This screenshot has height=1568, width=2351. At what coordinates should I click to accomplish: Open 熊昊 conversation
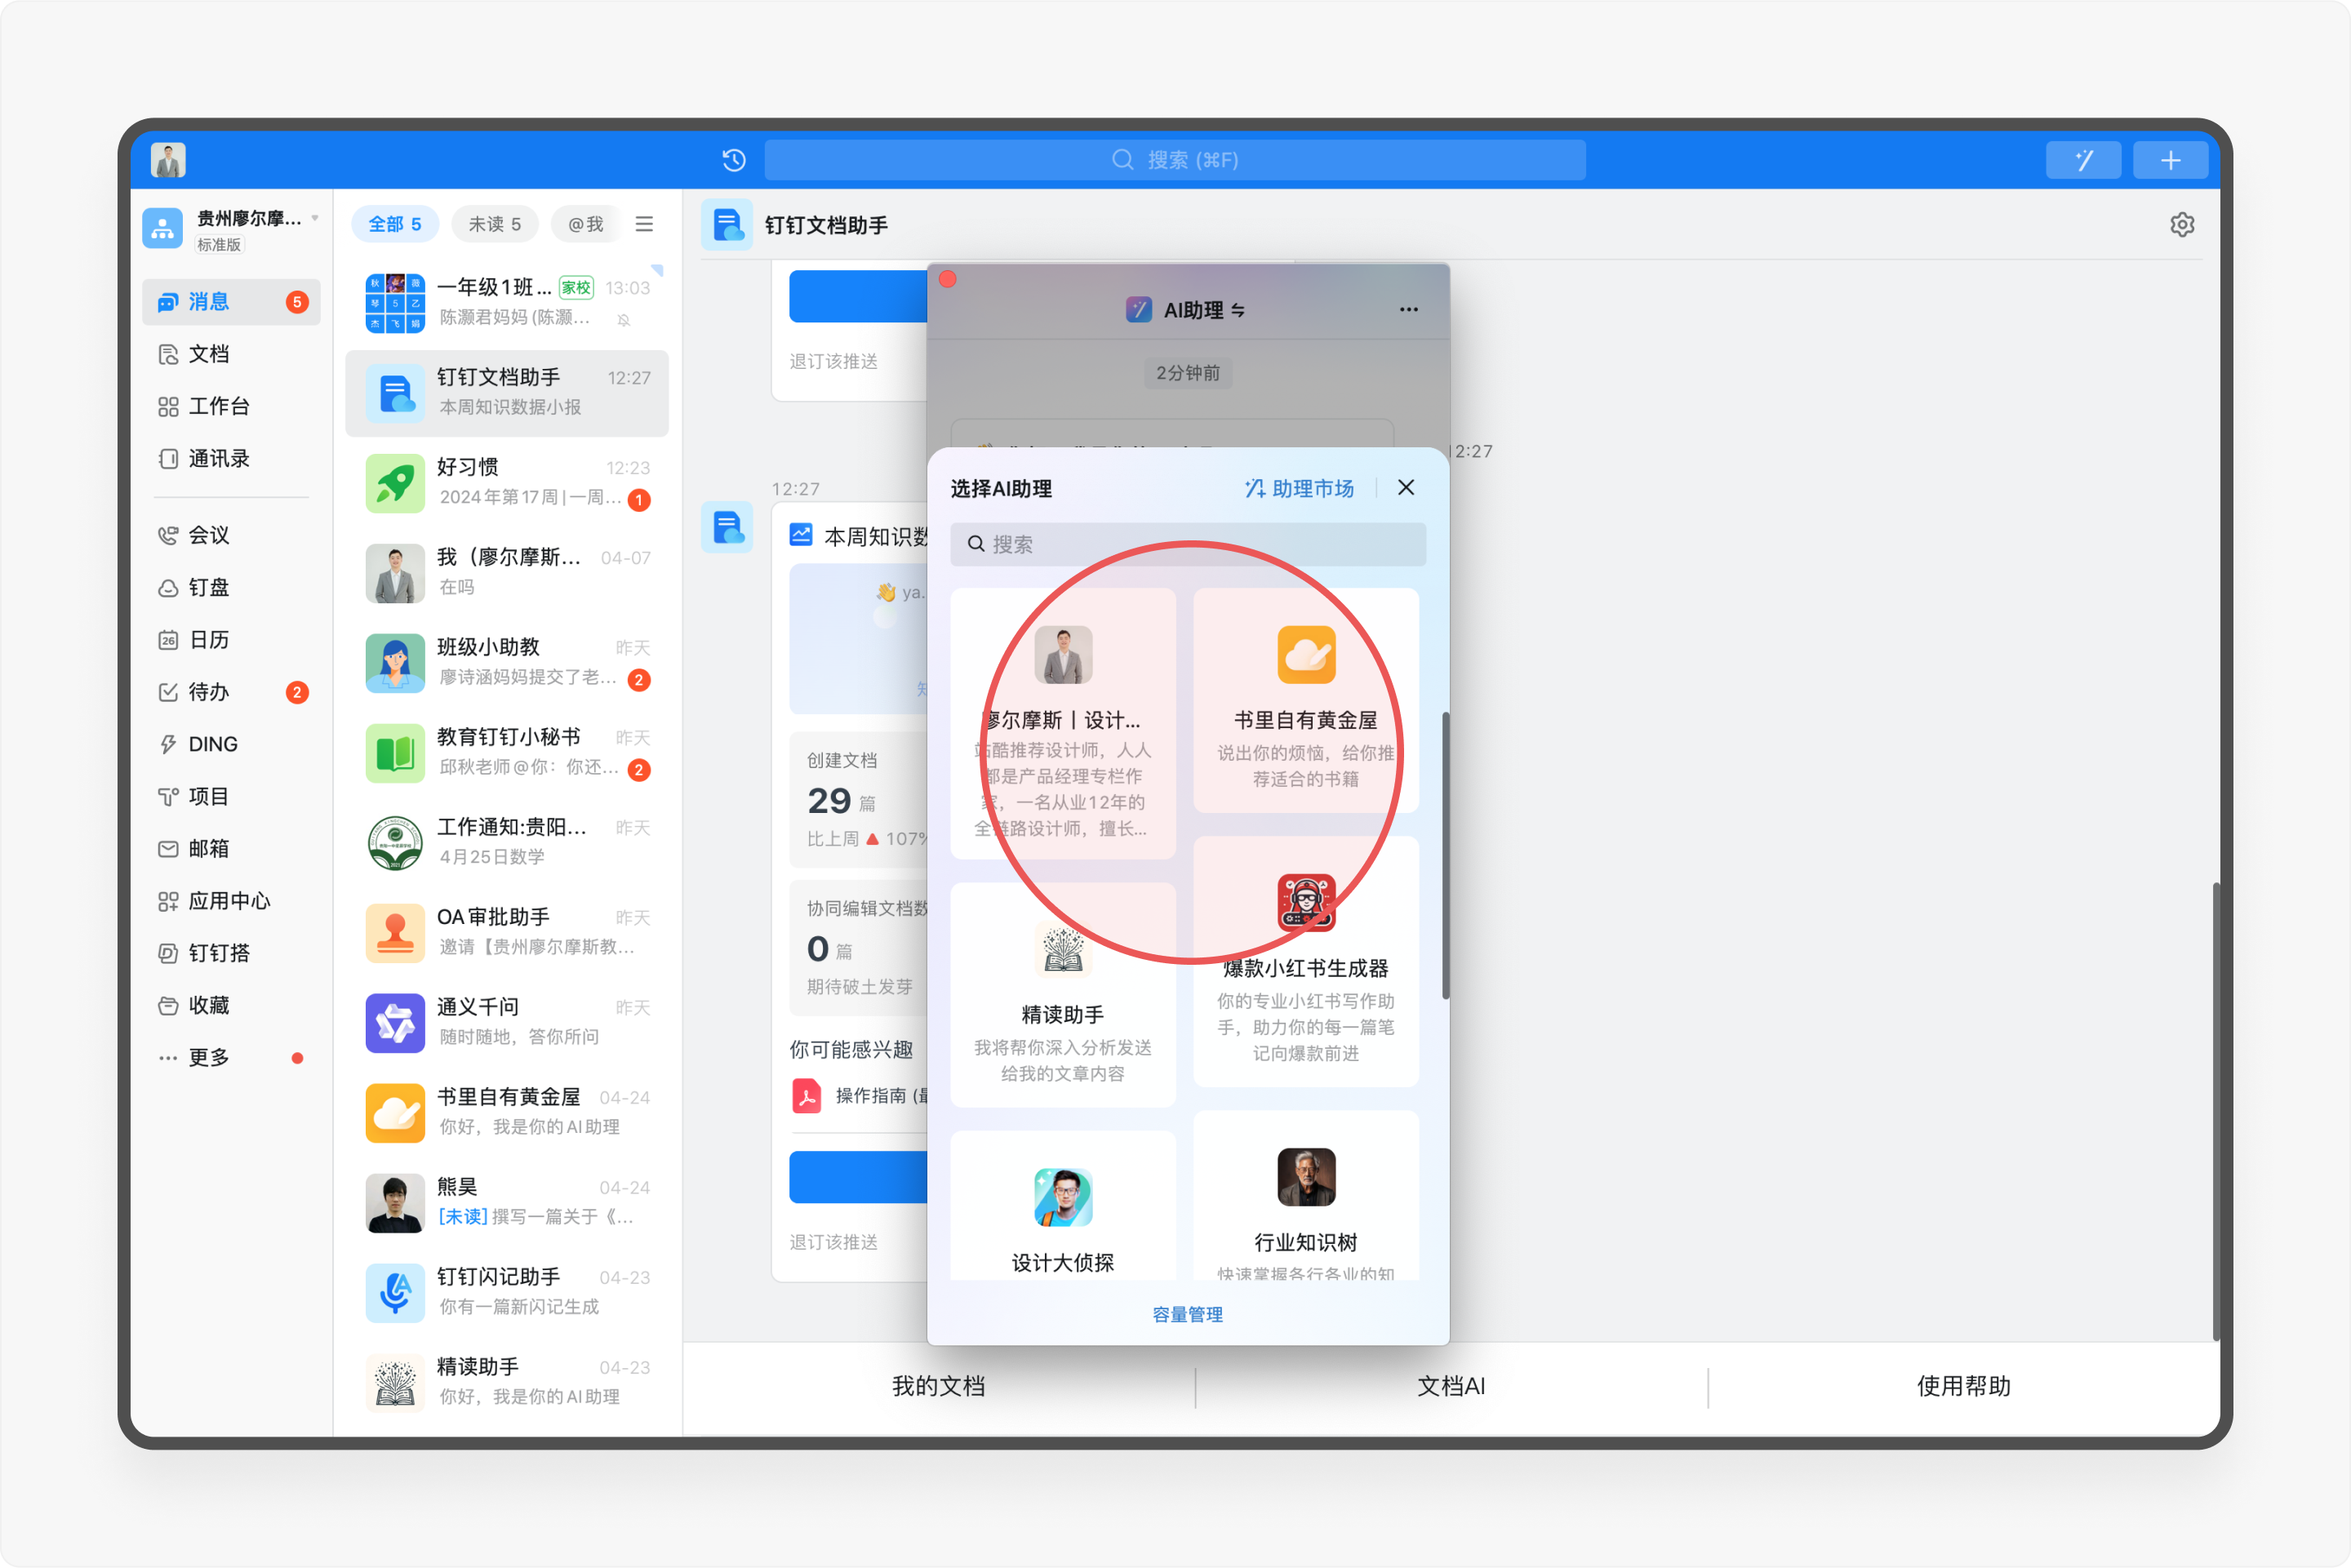[x=507, y=1202]
